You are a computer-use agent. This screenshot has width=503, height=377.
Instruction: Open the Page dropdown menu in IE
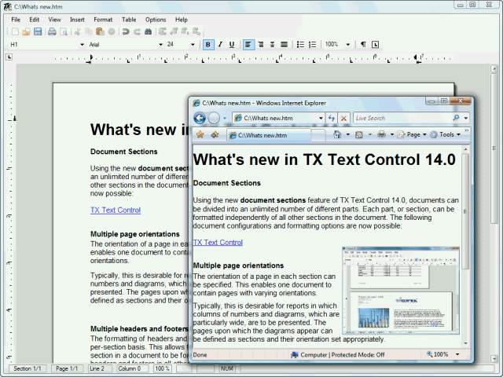point(413,134)
